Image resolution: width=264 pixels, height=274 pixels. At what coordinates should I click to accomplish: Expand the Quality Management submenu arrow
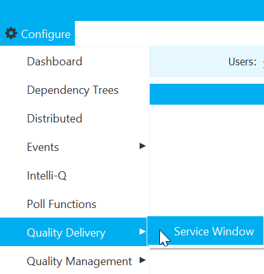[x=143, y=260]
